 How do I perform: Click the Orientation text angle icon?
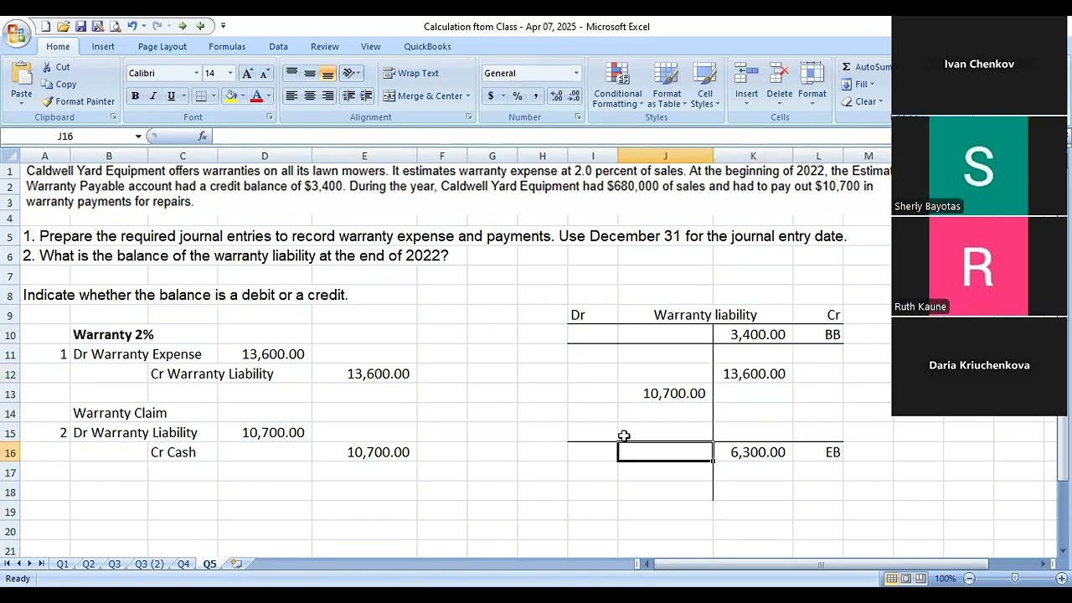point(350,73)
